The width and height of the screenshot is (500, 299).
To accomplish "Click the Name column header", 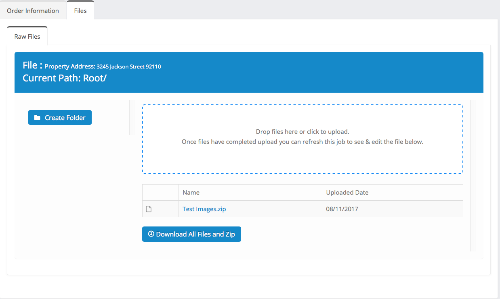I will [250, 193].
